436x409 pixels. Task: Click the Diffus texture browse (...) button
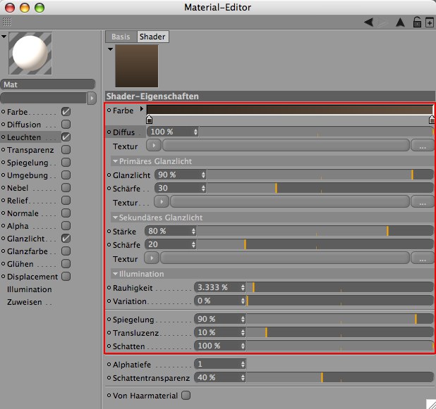coord(422,146)
